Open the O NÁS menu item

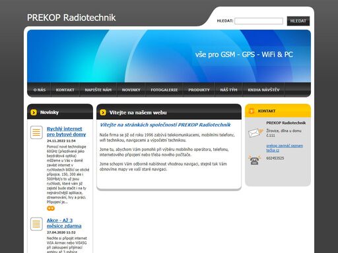[40, 90]
